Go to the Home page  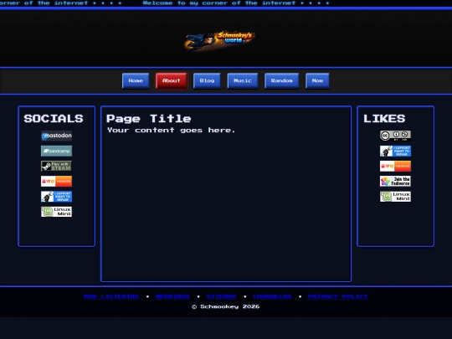click(136, 80)
